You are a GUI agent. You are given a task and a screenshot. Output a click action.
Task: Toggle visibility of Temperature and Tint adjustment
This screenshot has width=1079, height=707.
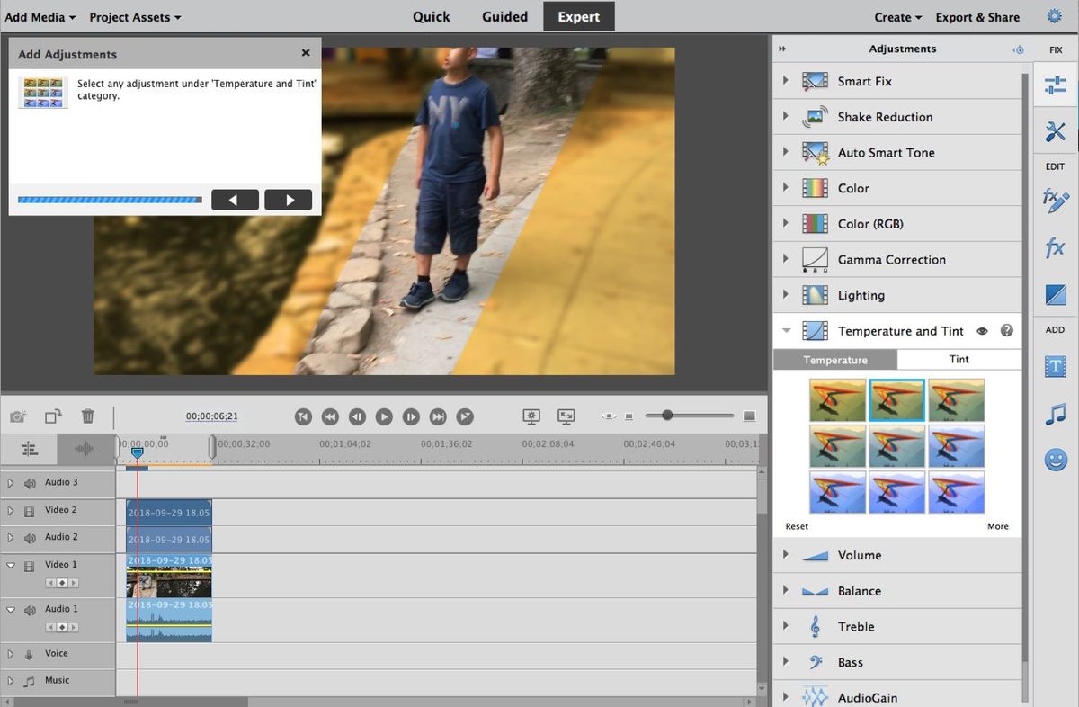982,331
